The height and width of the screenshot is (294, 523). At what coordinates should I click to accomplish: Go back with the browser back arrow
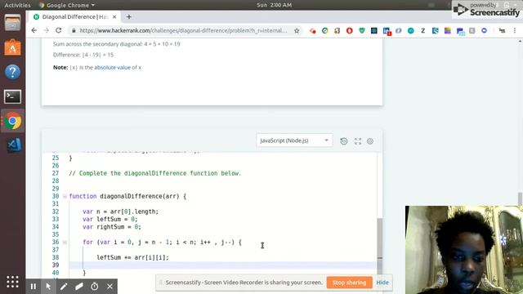pos(34,30)
